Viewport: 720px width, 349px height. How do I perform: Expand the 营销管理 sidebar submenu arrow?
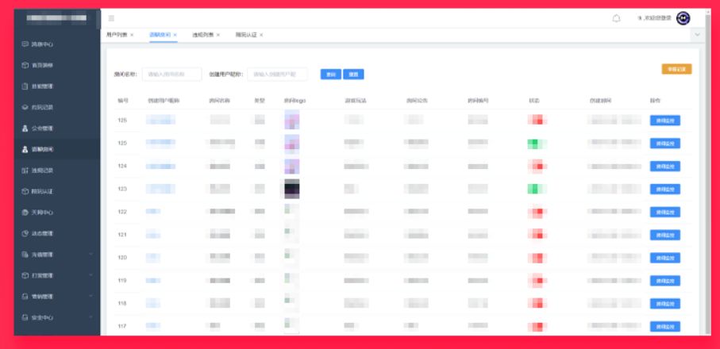coord(91,297)
